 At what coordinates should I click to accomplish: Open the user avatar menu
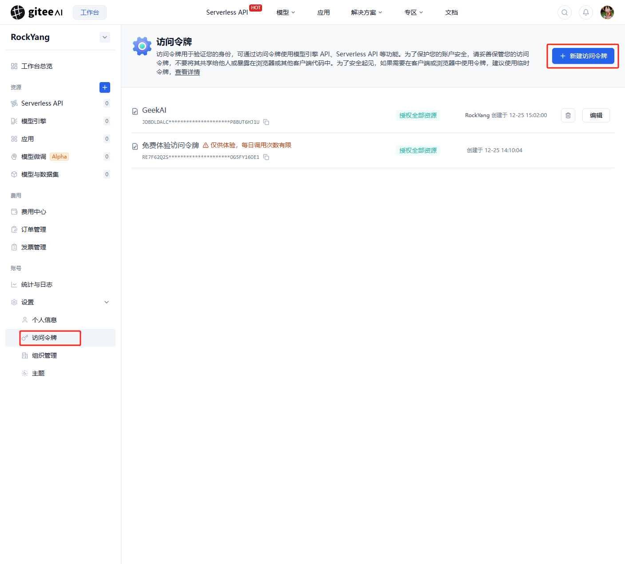[x=607, y=12]
